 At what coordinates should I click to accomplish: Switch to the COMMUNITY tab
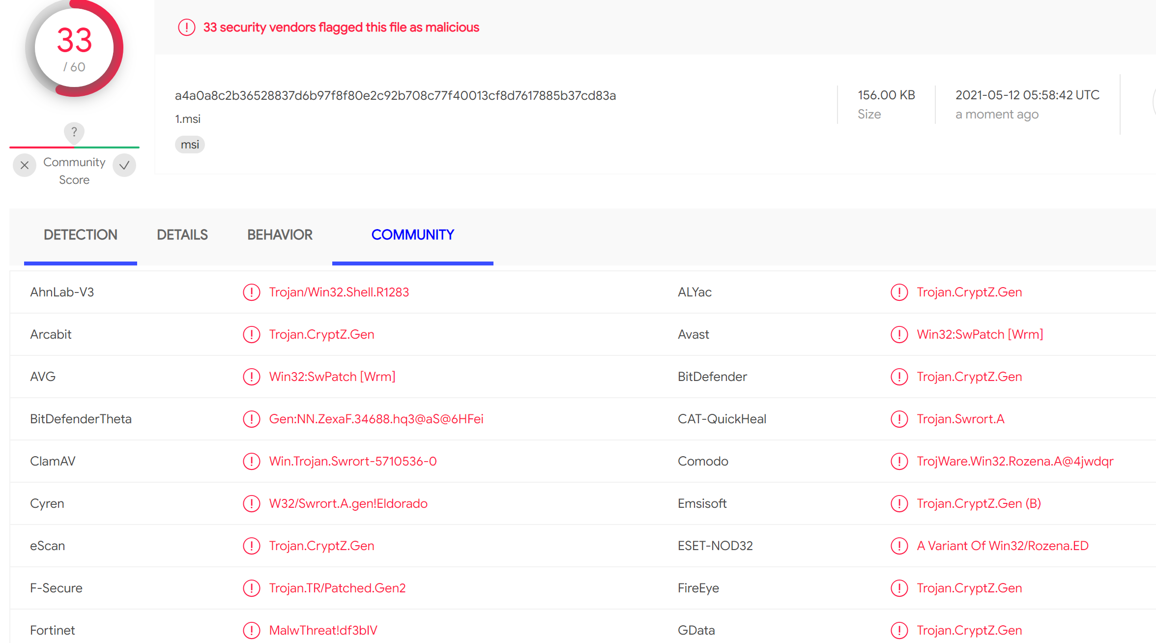click(x=413, y=235)
